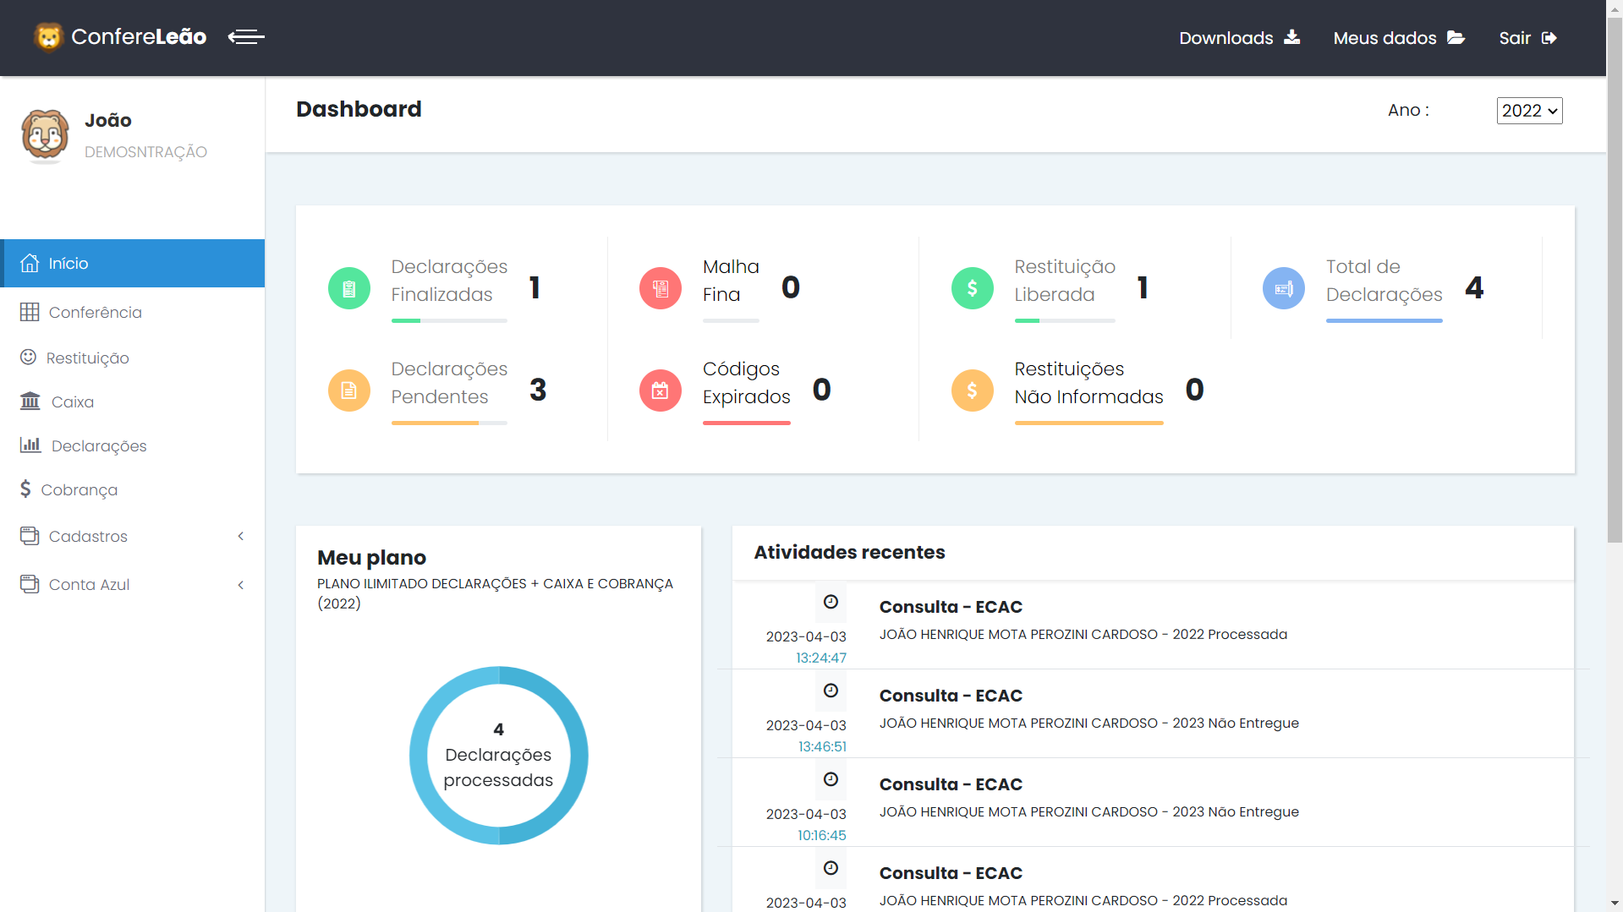The image size is (1623, 912).
Task: Click the ConfereLeão lion logo
Action: (49, 37)
